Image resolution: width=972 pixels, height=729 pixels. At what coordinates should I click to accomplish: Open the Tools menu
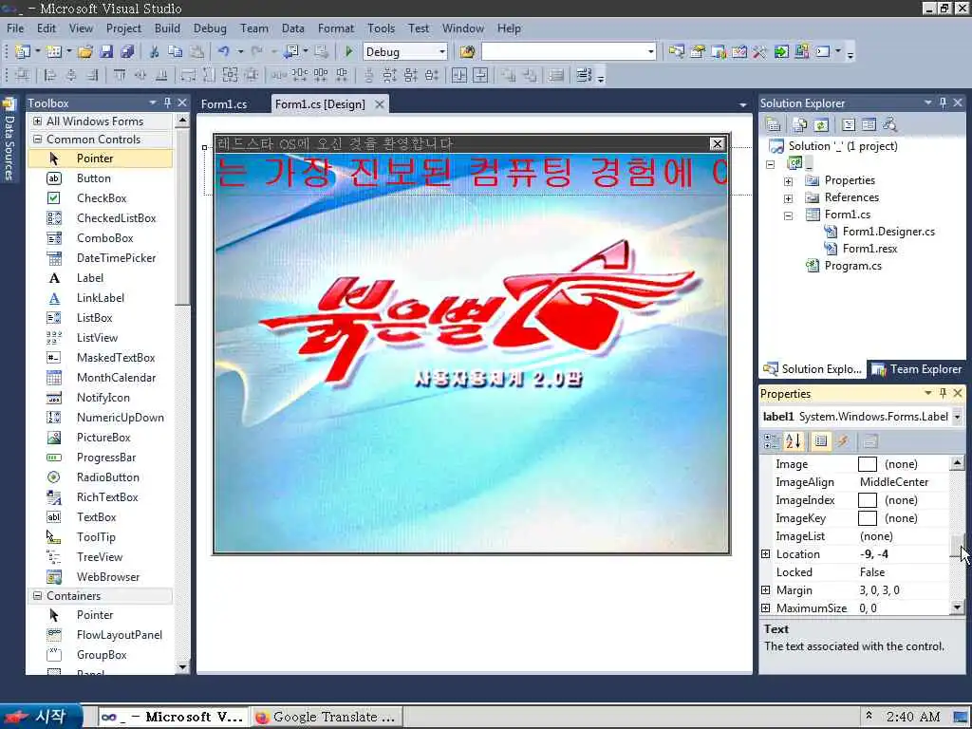click(x=381, y=28)
